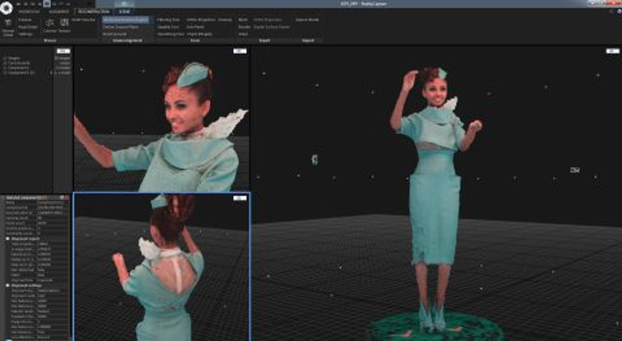This screenshot has height=341, width=622.
Task: Open the Smoothing Tool
Action: [170, 34]
